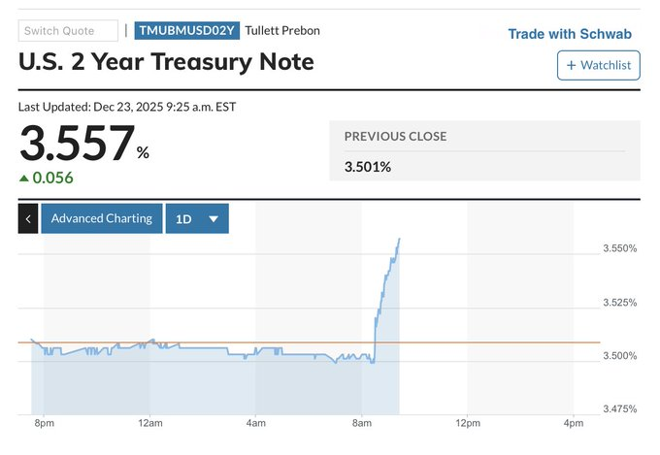
Task: Click the current yield 3.557 figure
Action: click(77, 146)
